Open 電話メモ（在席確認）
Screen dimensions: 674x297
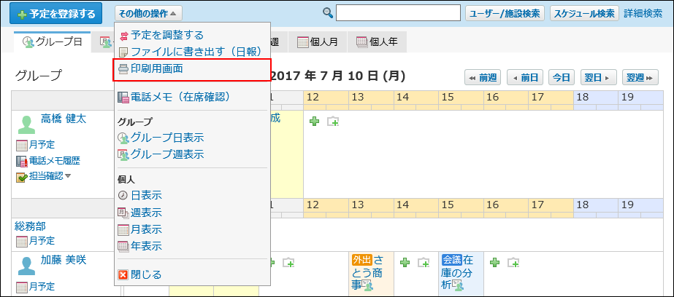[180, 97]
